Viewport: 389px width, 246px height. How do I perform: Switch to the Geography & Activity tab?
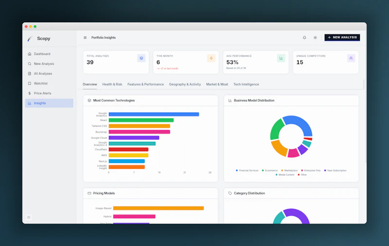[x=185, y=84]
